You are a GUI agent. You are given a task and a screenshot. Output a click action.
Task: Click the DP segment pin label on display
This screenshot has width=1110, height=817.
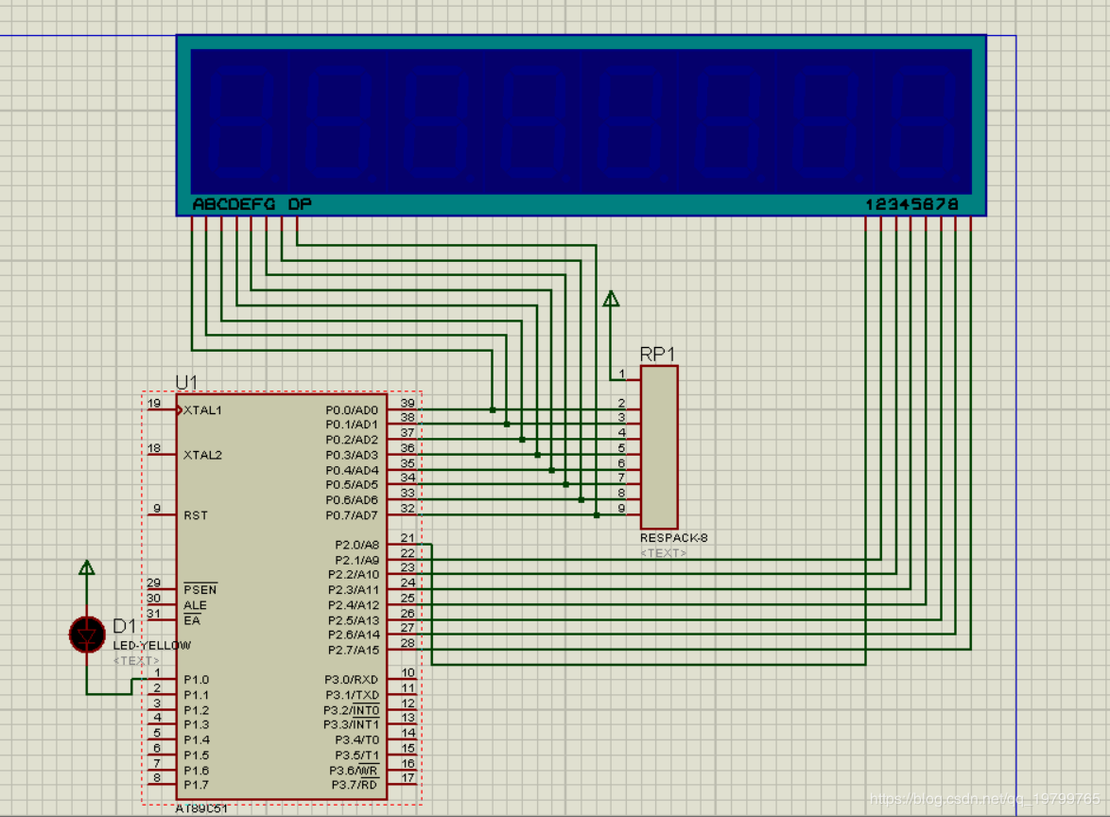[x=300, y=204]
